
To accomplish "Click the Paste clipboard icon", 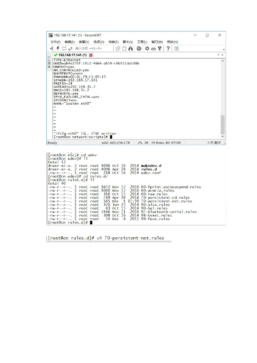I will click(124, 48).
